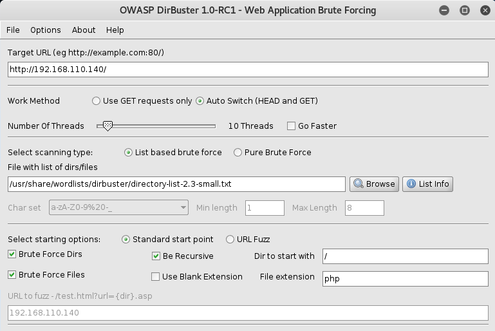Click the Select starting options label
Screen dimensions: 495x331
pos(54,240)
